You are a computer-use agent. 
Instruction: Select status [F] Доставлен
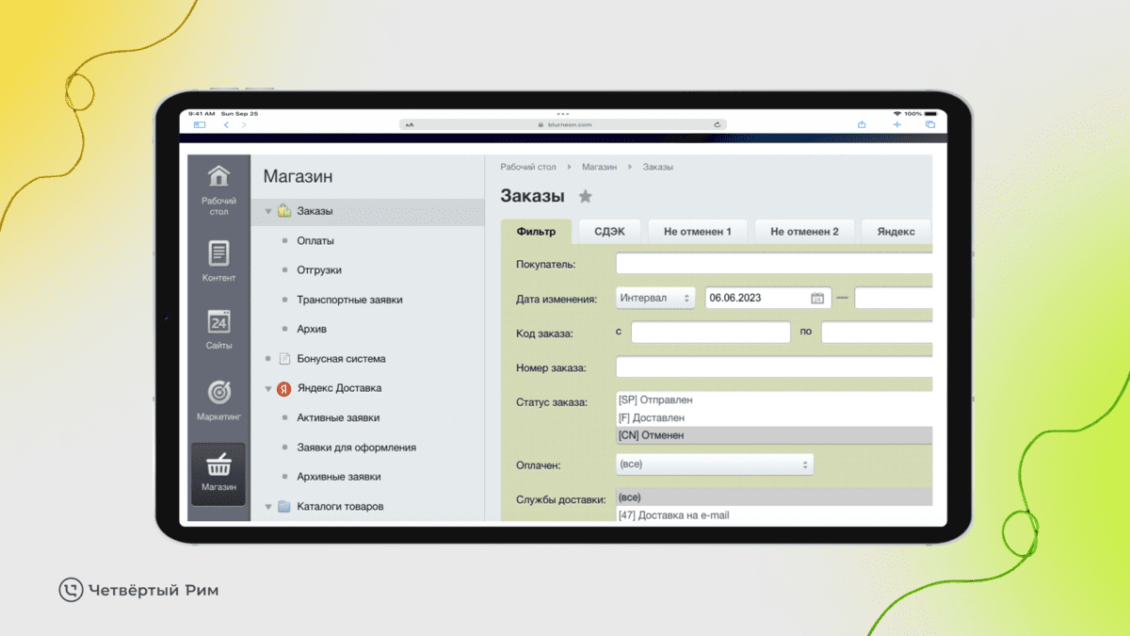pos(774,417)
